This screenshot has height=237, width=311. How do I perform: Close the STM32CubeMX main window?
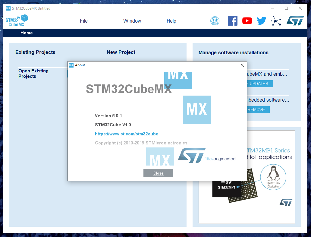point(300,8)
